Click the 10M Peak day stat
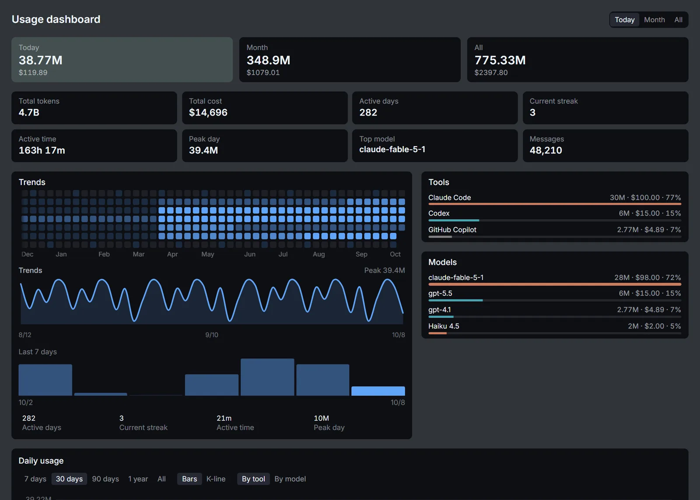700x500 pixels. click(x=329, y=423)
